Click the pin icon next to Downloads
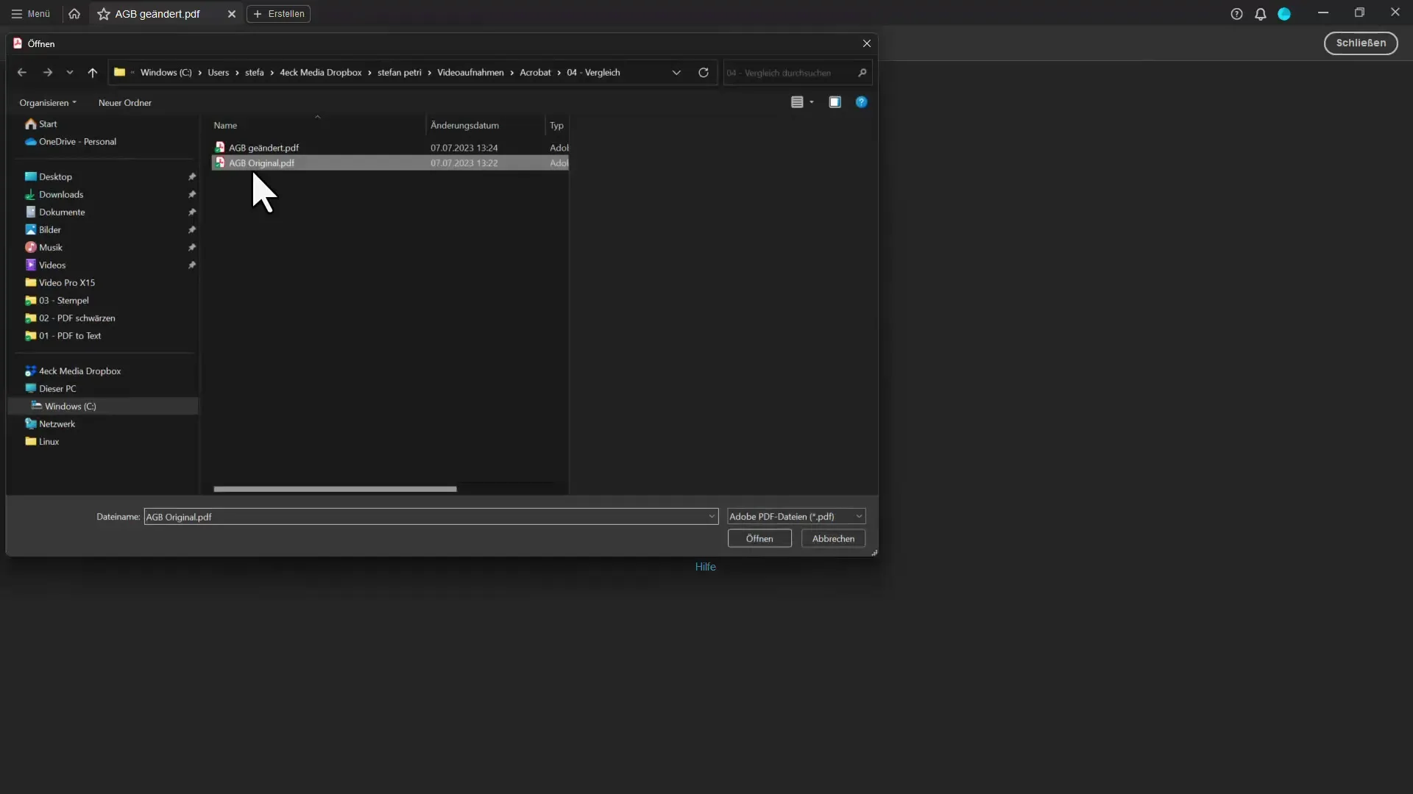The width and height of the screenshot is (1413, 794). (191, 194)
